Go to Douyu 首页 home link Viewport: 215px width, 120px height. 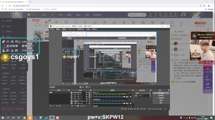(x=44, y=15)
